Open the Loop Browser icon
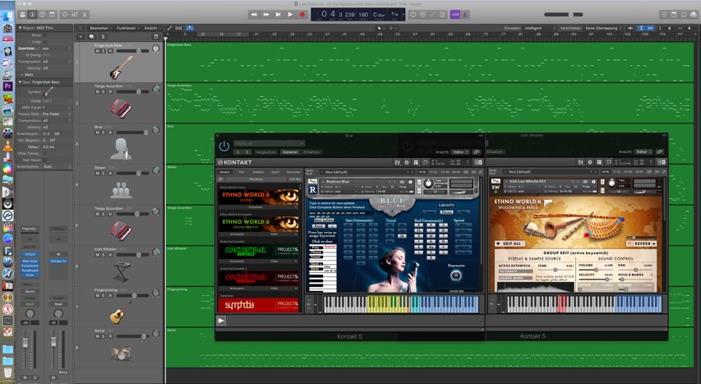 tap(684, 14)
